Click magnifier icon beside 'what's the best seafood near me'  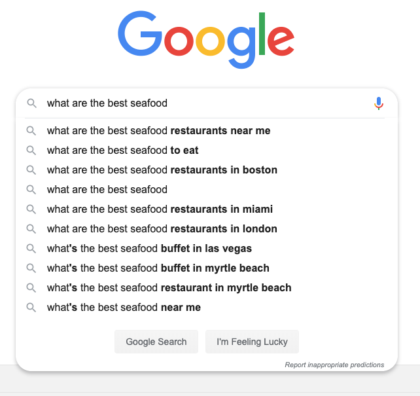pyautogui.click(x=31, y=308)
